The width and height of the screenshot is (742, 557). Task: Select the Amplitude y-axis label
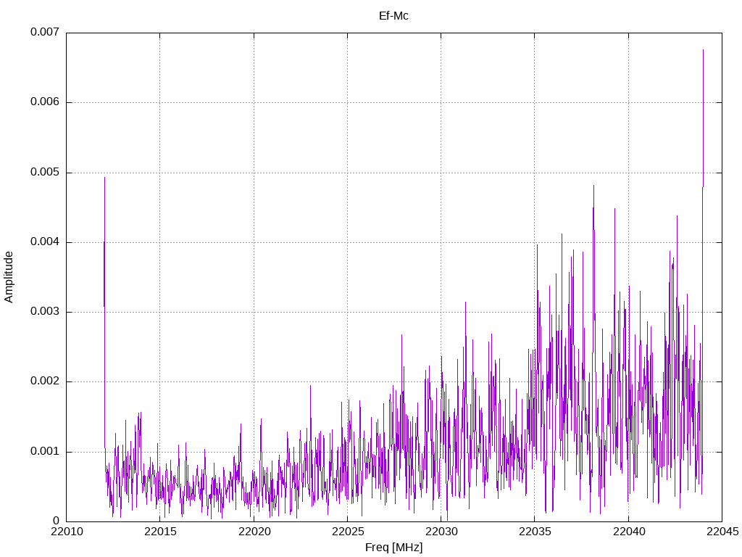[x=9, y=277]
